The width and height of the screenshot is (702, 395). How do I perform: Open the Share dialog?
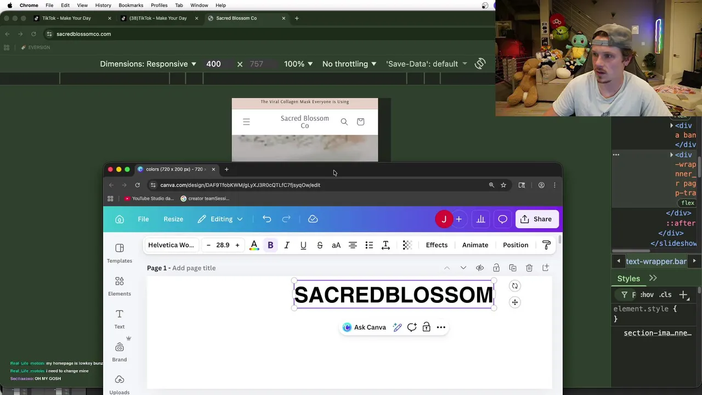(536, 219)
